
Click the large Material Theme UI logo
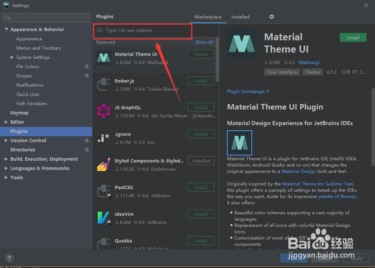tap(242, 44)
